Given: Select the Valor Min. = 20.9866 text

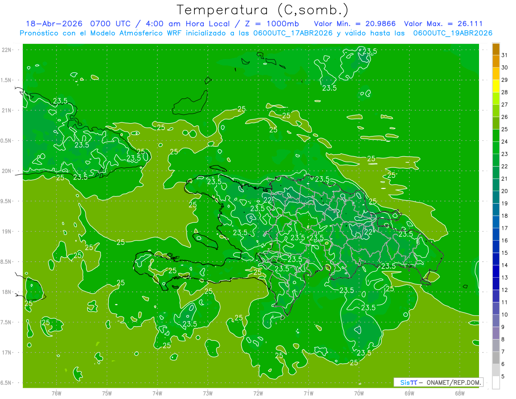Looking at the screenshot, I should pyautogui.click(x=354, y=24).
